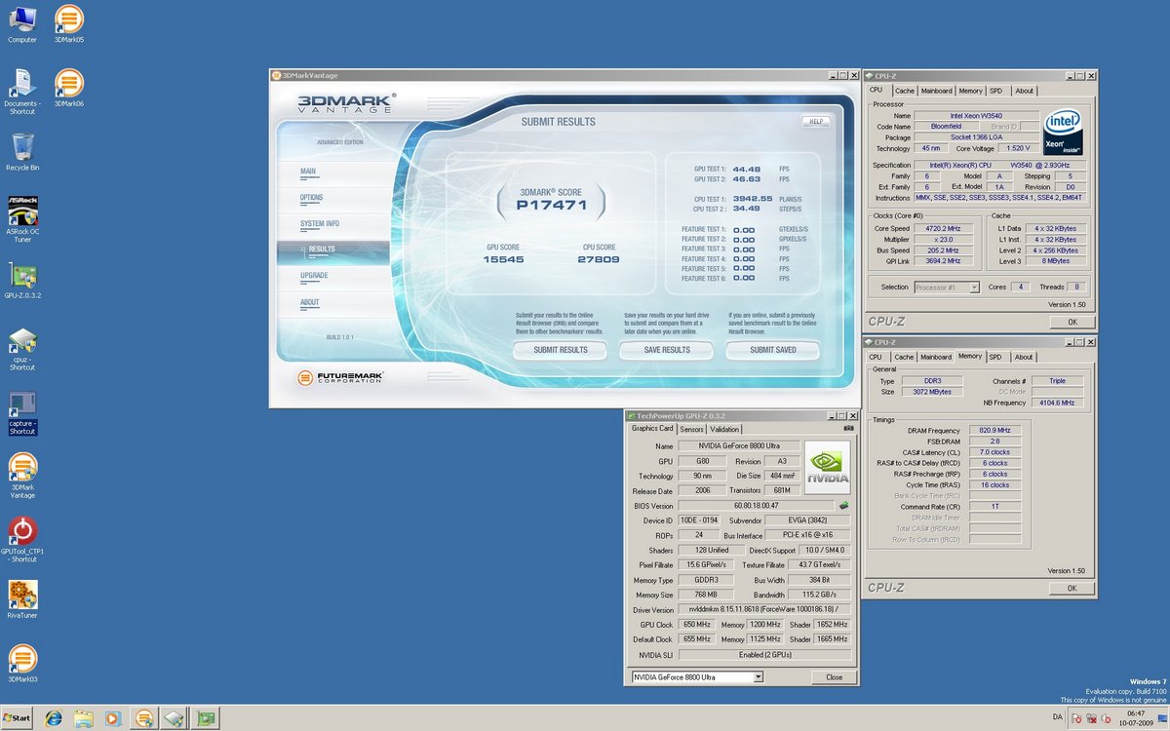Click the BIOS save chip icon in GPU-Z
1170x731 pixels.
point(843,506)
